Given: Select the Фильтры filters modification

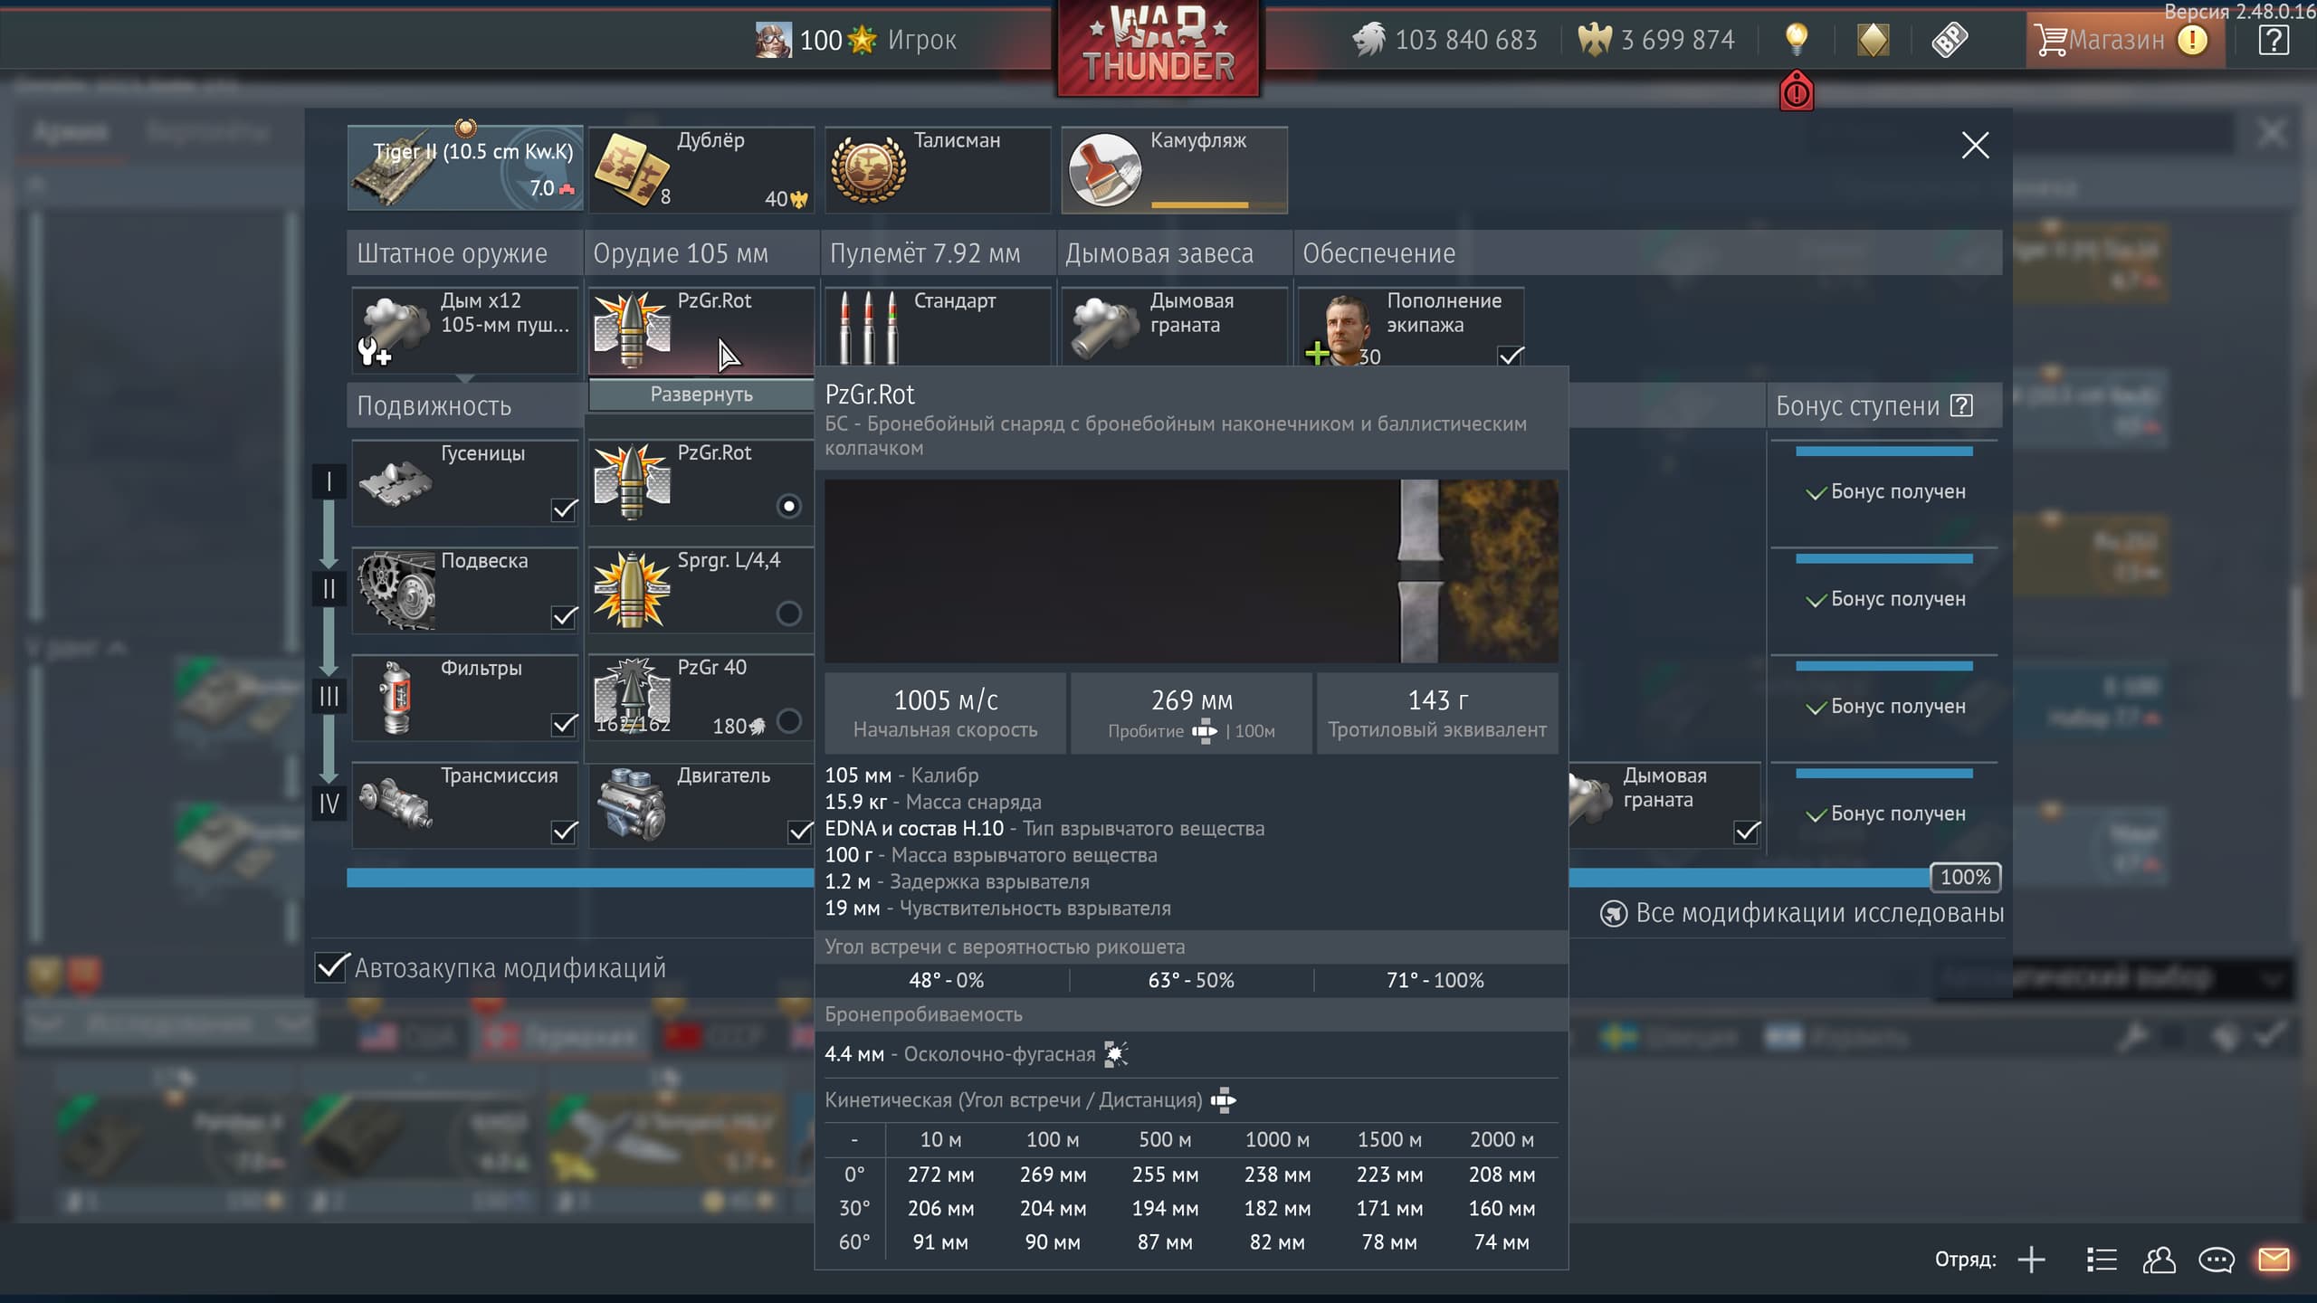Looking at the screenshot, I should [x=465, y=698].
